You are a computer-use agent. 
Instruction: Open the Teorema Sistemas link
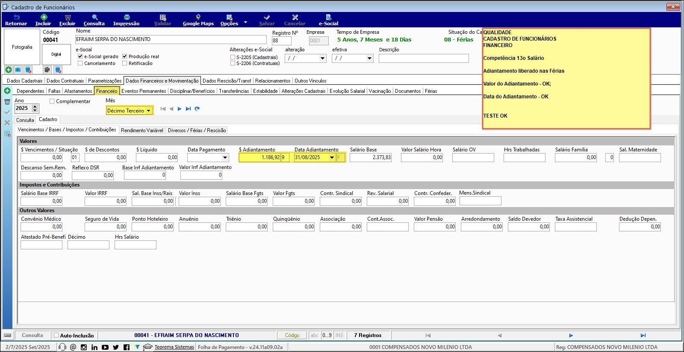174,347
